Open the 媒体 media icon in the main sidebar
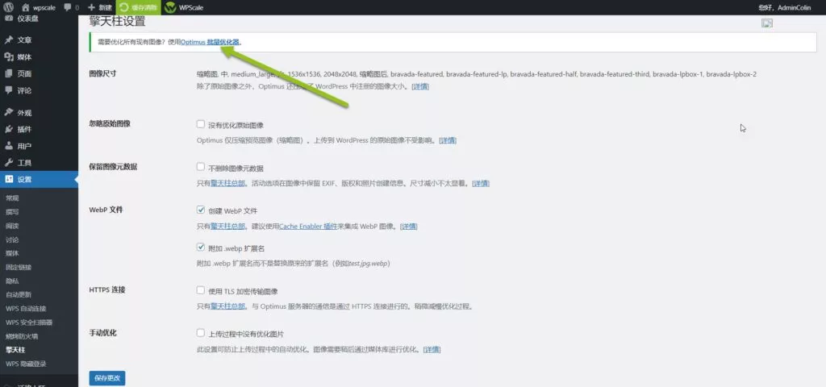Screen dimensions: 826x387 pos(8,57)
